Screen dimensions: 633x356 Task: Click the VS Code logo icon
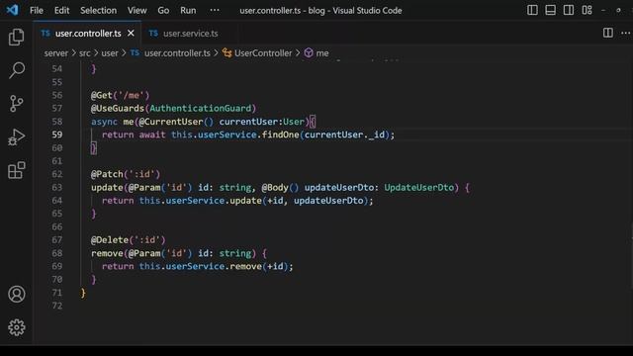tap(12, 10)
